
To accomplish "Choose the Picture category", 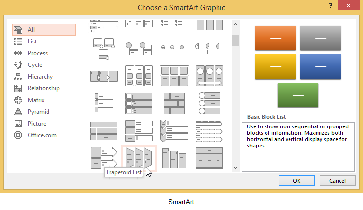I will point(37,124).
